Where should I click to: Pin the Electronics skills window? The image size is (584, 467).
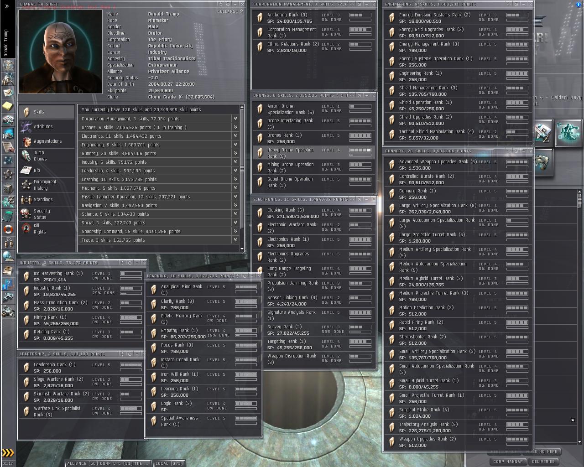click(x=360, y=199)
